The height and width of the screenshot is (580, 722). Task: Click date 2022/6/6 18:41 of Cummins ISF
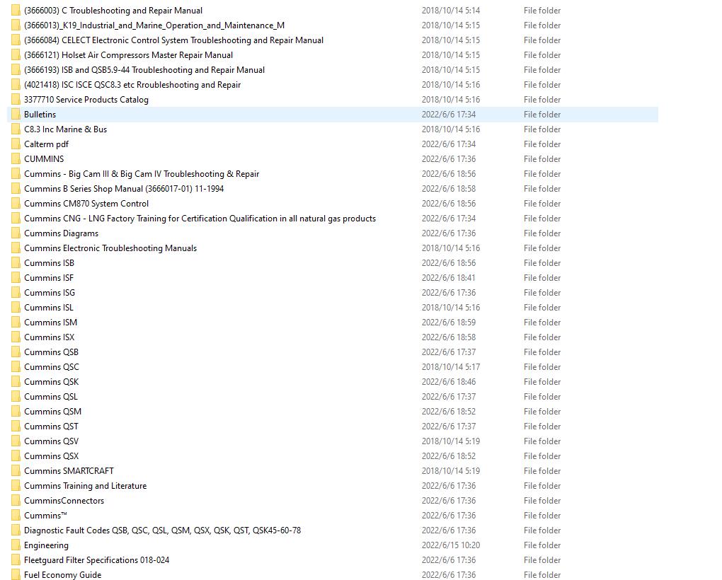coord(449,278)
